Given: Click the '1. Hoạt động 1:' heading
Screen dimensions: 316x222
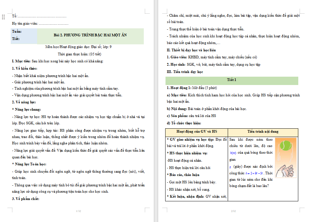Looking at the screenshot, I should pos(179,88).
